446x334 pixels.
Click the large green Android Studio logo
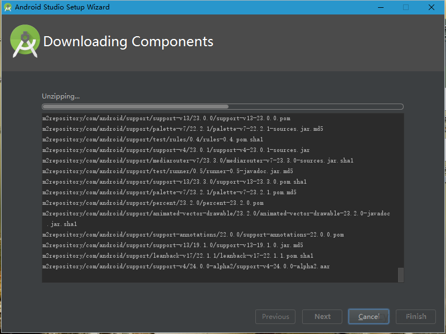[25, 41]
